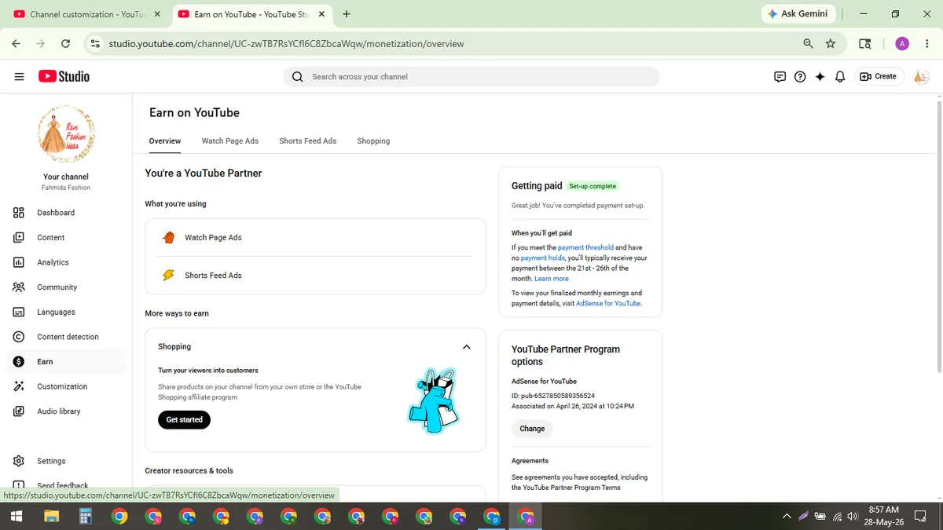Open the Chrome profile avatar

[x=902, y=44]
